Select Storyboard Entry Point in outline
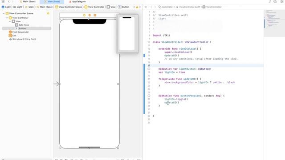The width and height of the screenshot is (285, 160). click(x=24, y=39)
